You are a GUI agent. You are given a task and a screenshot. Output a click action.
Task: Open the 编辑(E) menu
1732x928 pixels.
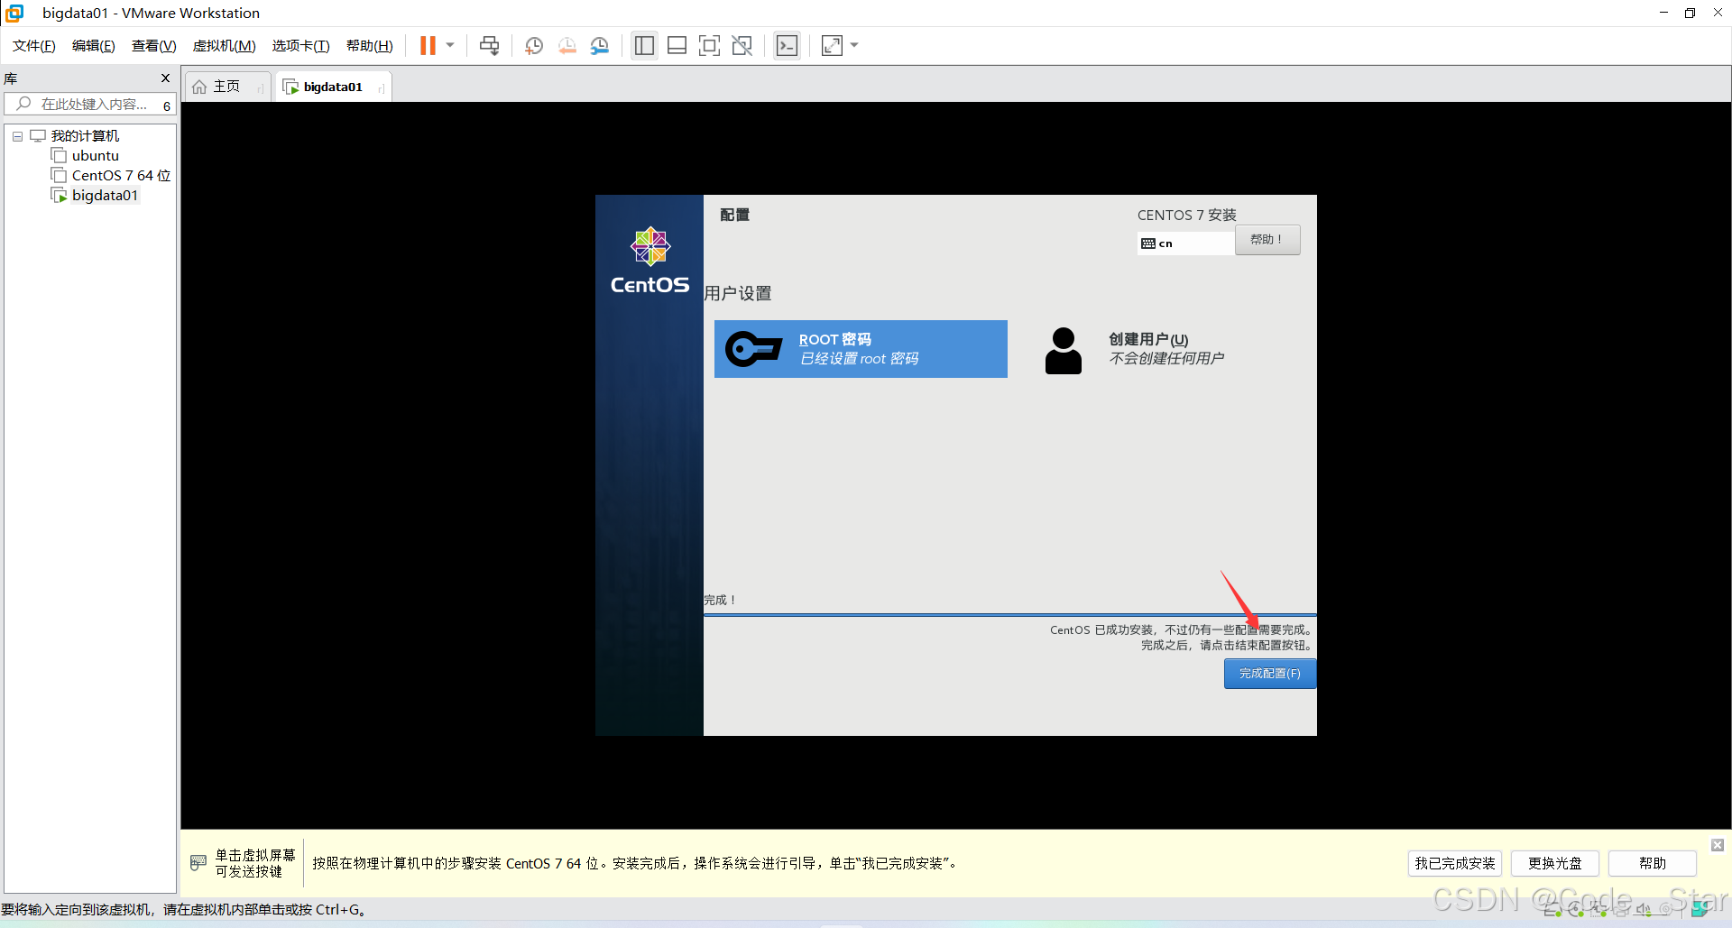[x=93, y=46]
